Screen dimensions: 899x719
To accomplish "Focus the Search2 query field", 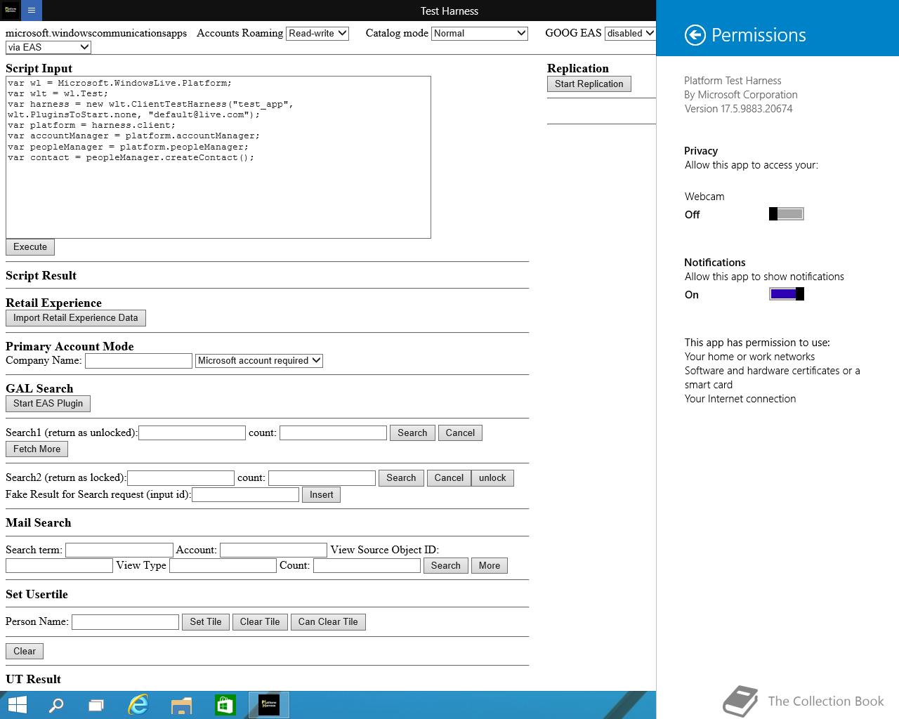I will [x=181, y=478].
